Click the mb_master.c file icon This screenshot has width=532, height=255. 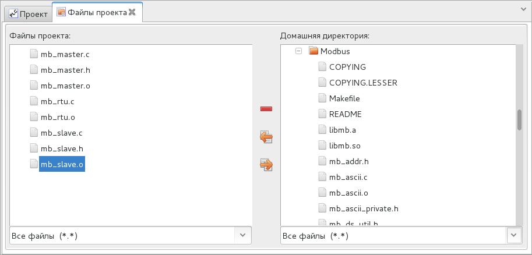pos(34,54)
